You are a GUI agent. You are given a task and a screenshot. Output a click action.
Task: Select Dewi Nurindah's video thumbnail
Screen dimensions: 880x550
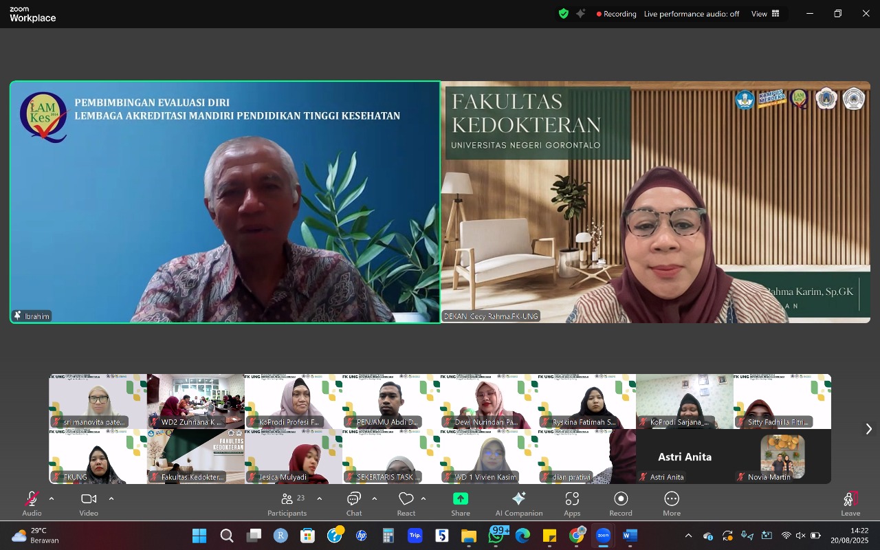click(x=489, y=401)
